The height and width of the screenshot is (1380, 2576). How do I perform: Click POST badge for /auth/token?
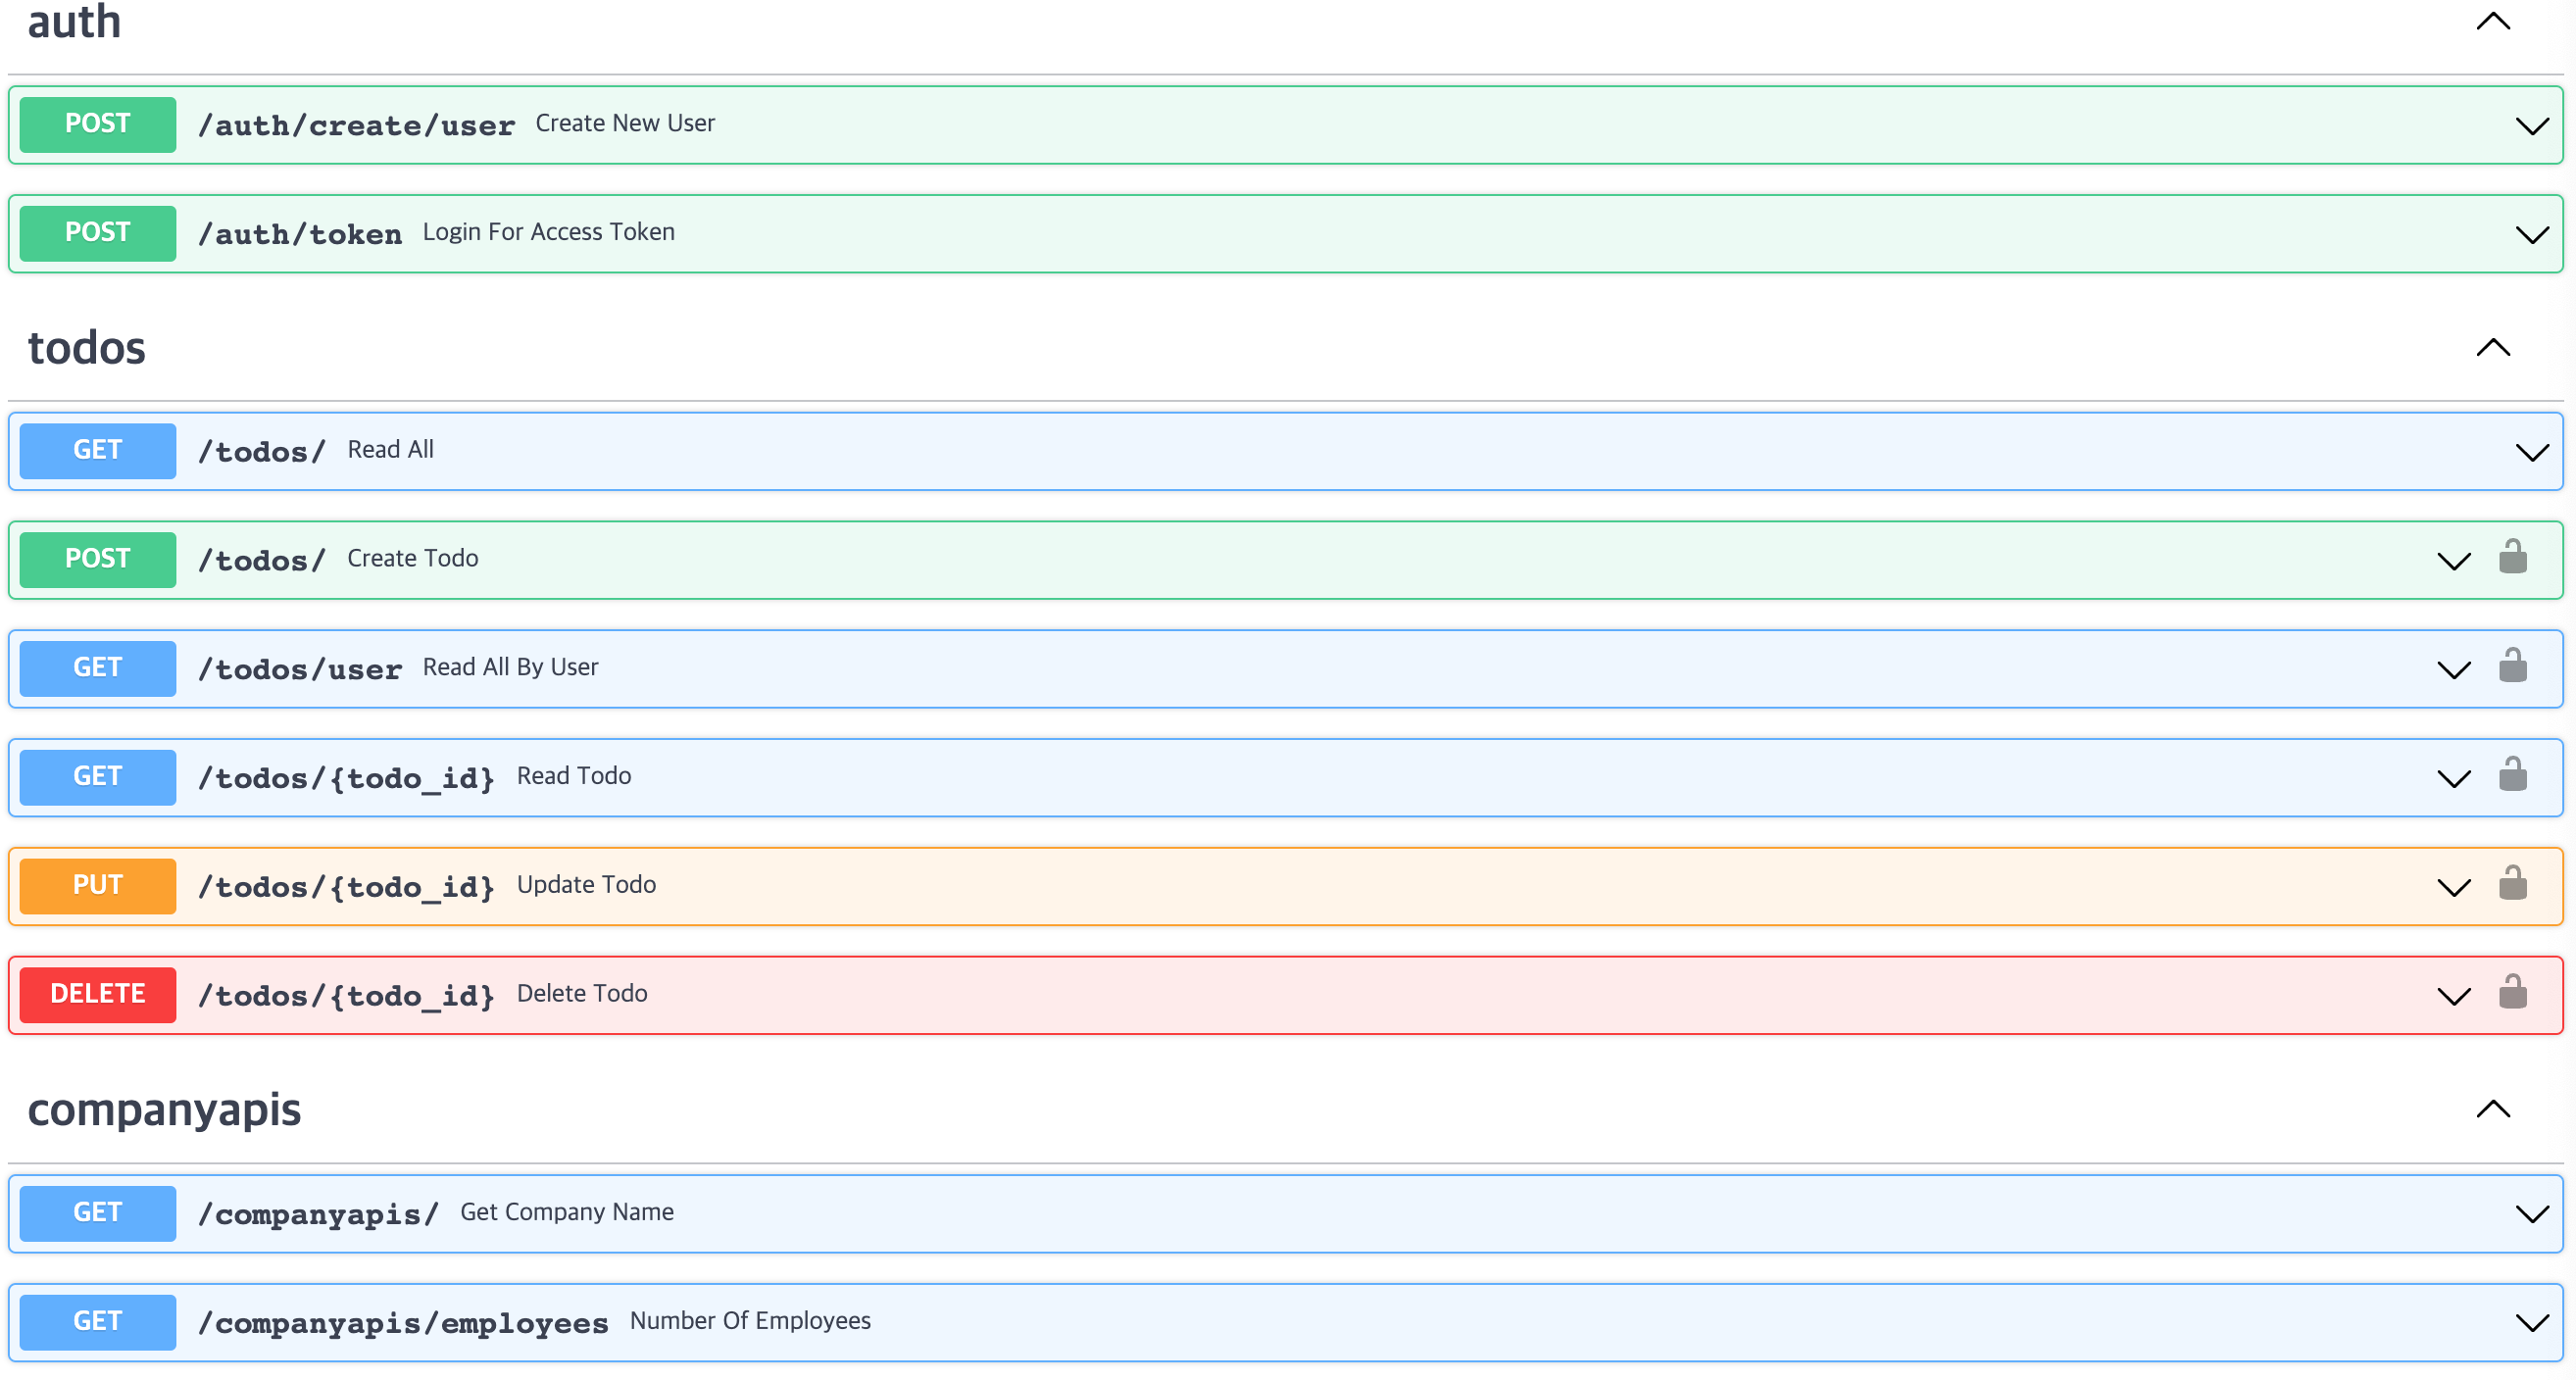coord(98,233)
